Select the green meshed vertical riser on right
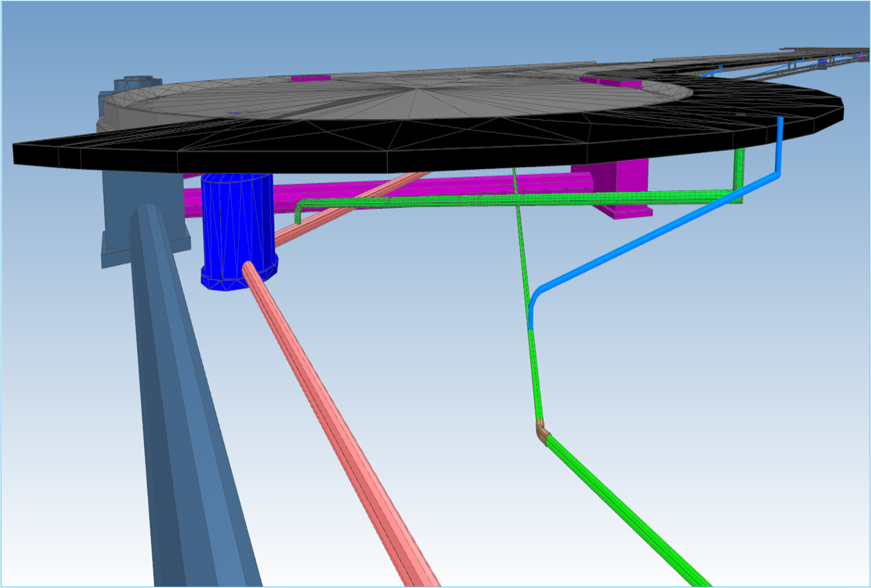 [739, 174]
